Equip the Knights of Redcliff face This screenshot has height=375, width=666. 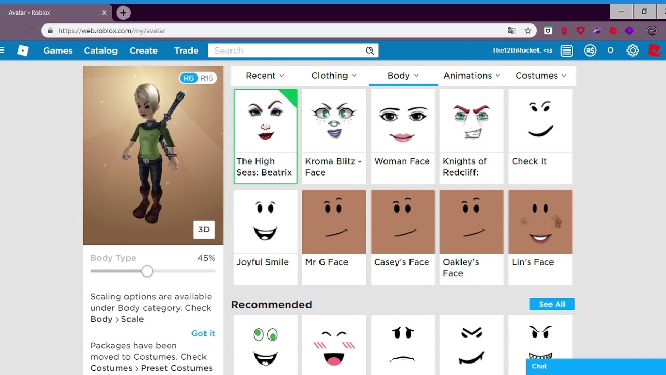pos(471,136)
